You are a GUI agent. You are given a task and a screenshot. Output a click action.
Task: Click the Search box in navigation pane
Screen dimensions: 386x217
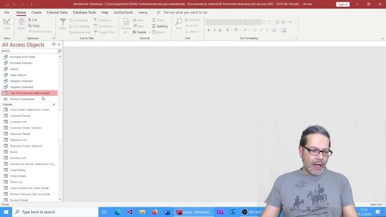(x=29, y=51)
